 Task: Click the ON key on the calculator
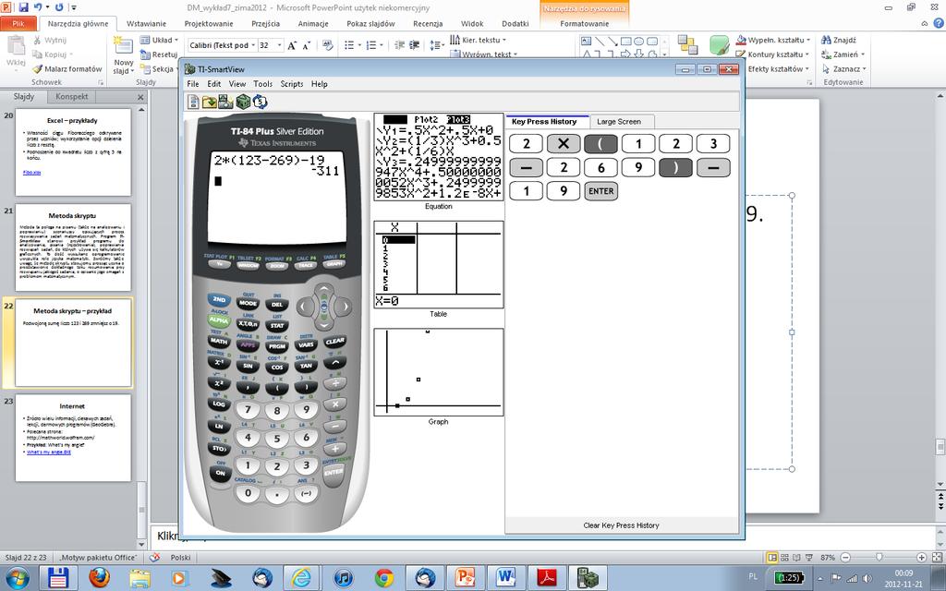220,473
